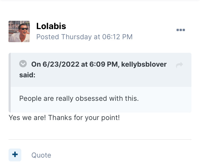Click the Posted Thursday timestamp link
Viewport: 200px width, 168px height.
point(84,37)
